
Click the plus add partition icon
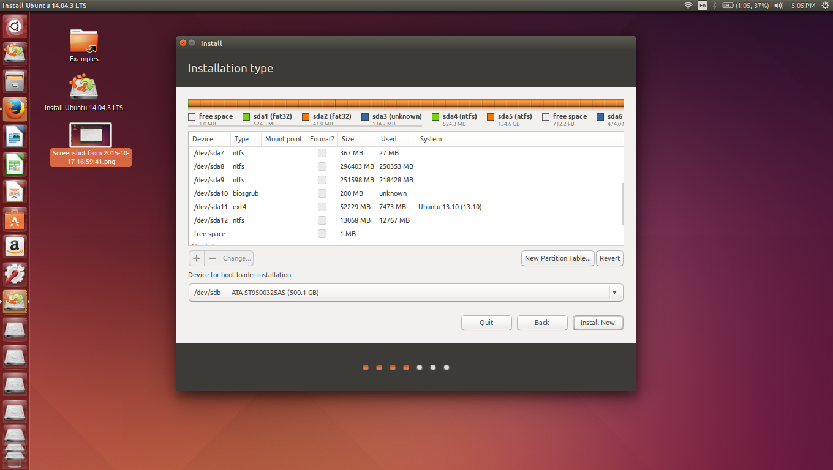click(197, 258)
